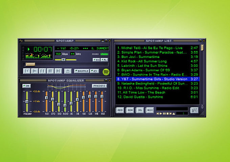
Task: Click the volume slider handle
Action: click(63, 60)
